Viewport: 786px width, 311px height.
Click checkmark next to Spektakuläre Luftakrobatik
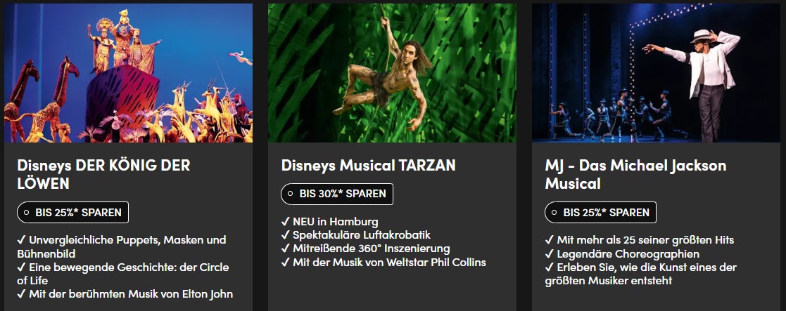click(285, 235)
